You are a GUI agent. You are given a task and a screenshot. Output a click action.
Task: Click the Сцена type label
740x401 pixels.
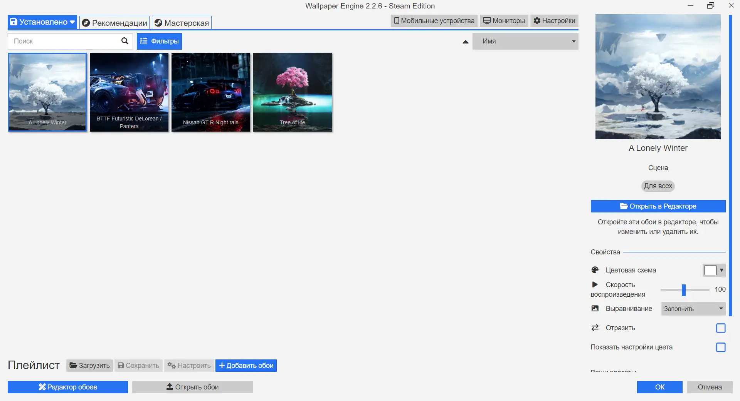(658, 168)
